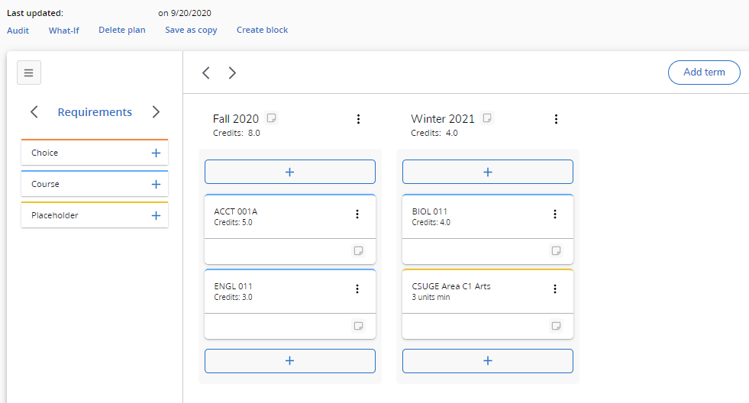Open note icon under BIOL 011 card
The height and width of the screenshot is (403, 749).
556,251
